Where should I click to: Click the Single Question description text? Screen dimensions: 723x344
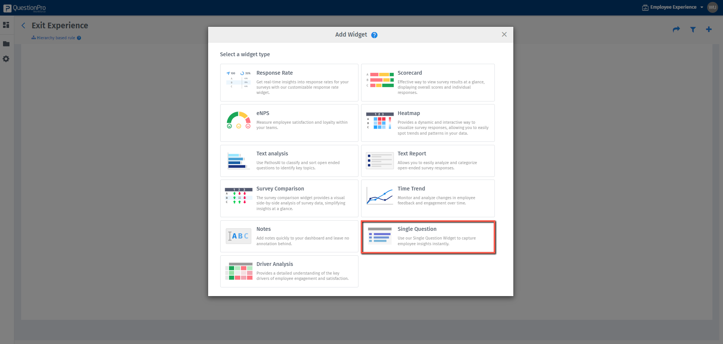[437, 241]
